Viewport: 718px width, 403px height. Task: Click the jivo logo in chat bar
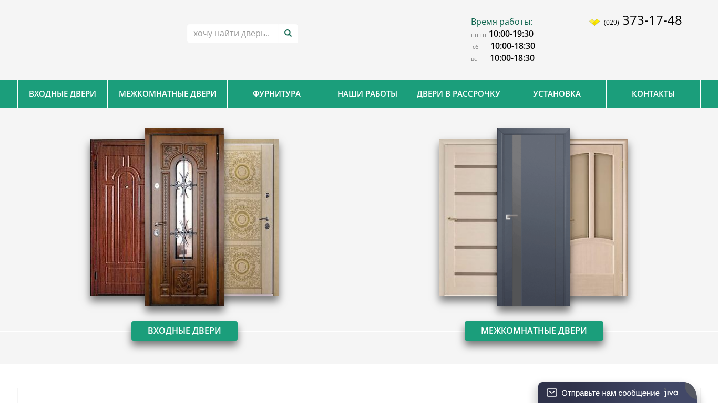671,393
